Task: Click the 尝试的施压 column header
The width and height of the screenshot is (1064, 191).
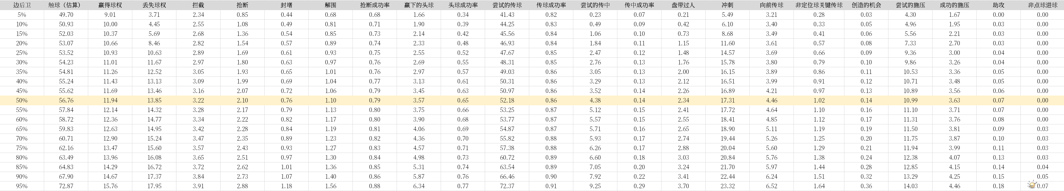Action: pyautogui.click(x=910, y=5)
